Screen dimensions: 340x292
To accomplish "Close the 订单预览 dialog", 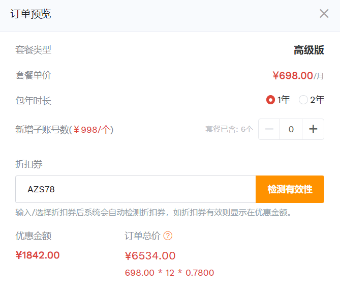I will click(x=324, y=14).
